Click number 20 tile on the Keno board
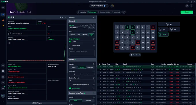The width and height of the screenshot is (196, 105). click(133, 37)
